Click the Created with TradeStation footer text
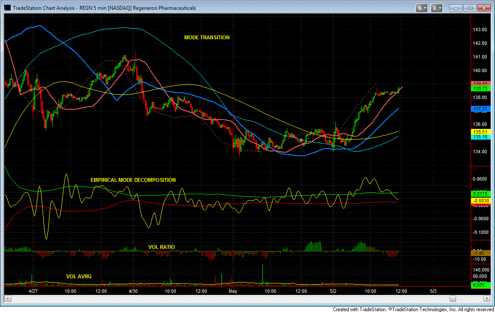495x312 pixels. point(413,309)
